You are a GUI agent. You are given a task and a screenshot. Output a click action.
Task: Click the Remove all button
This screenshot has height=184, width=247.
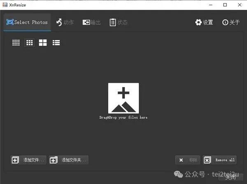(219, 160)
